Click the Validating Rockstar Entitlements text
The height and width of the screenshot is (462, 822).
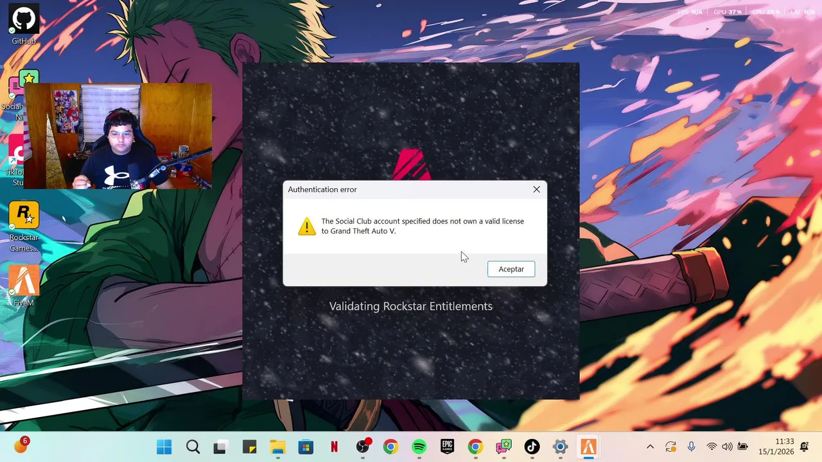tap(411, 306)
